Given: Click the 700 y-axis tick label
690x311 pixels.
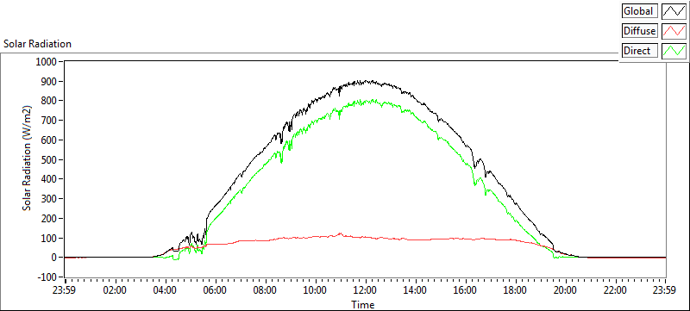Looking at the screenshot, I should (48, 121).
